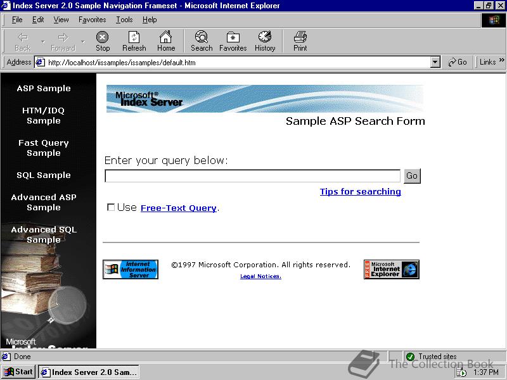
Task: Open the Advanced ASP Sample link
Action: coord(44,202)
